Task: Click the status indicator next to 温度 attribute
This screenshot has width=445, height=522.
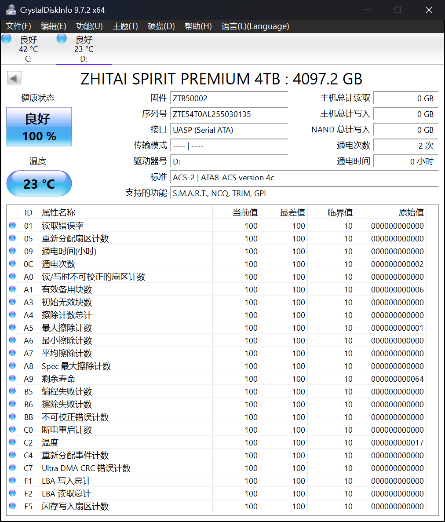Action: tap(12, 442)
